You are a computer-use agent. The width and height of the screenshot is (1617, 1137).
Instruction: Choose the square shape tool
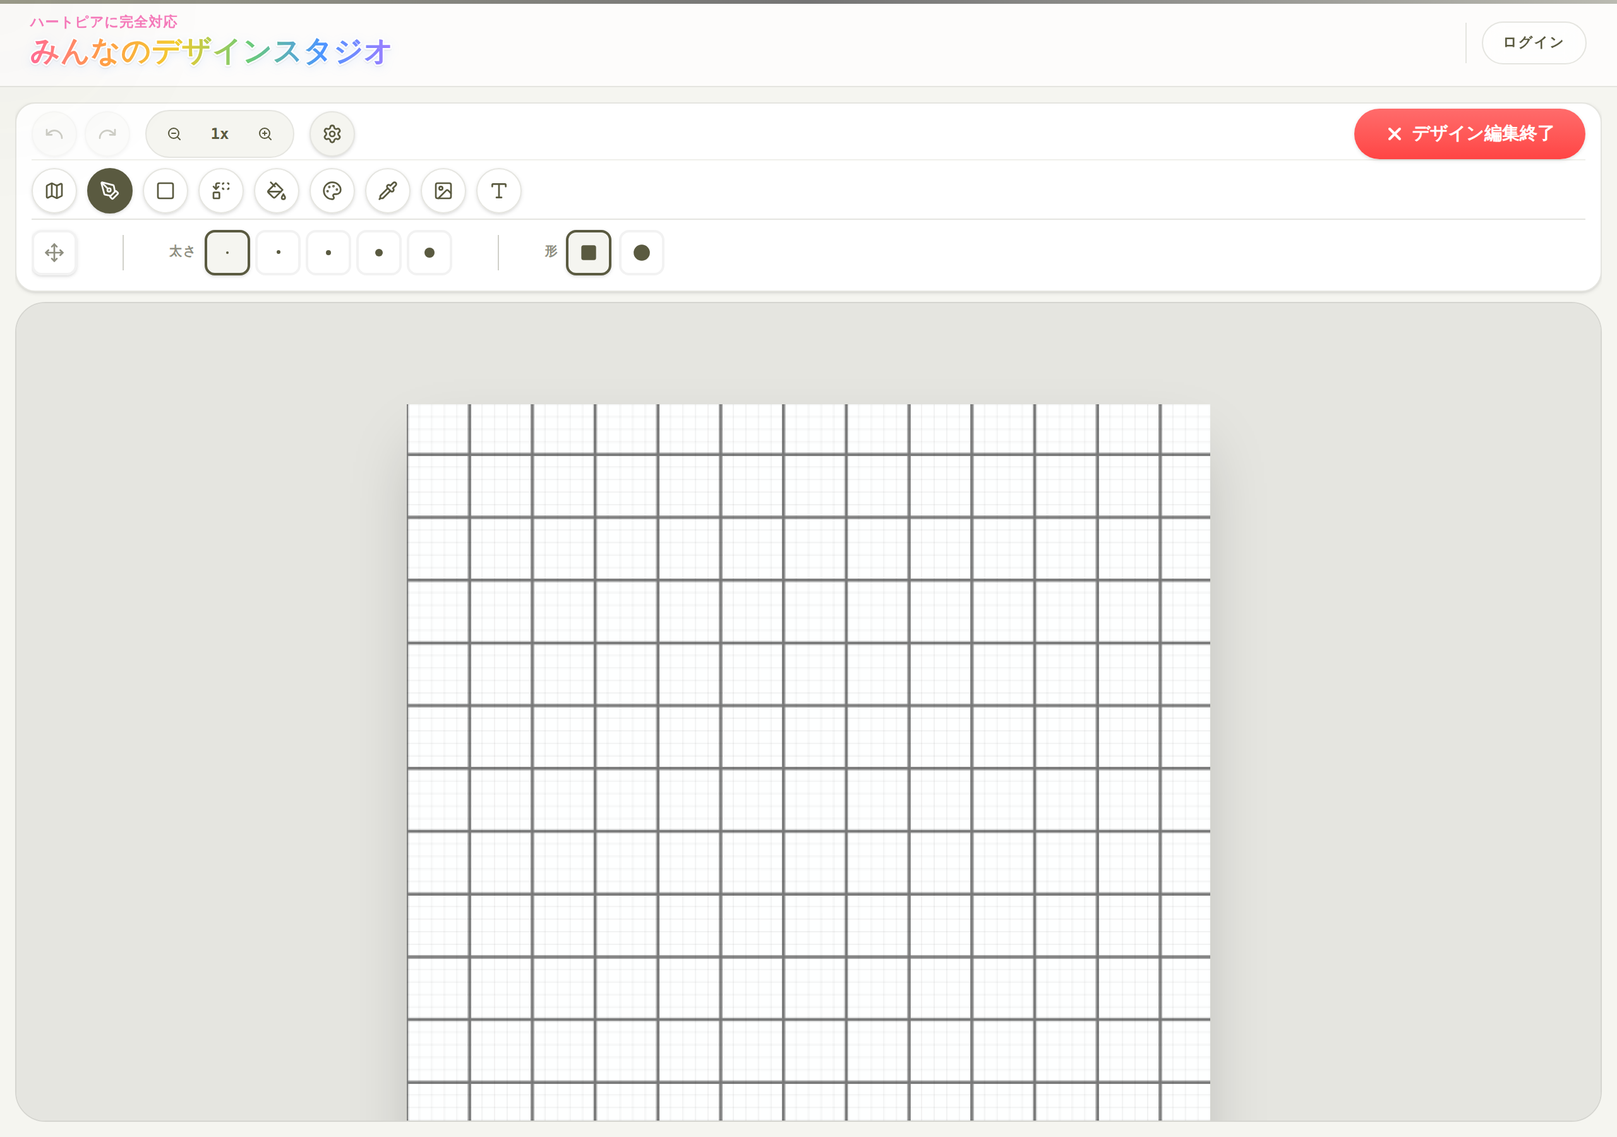click(x=165, y=191)
